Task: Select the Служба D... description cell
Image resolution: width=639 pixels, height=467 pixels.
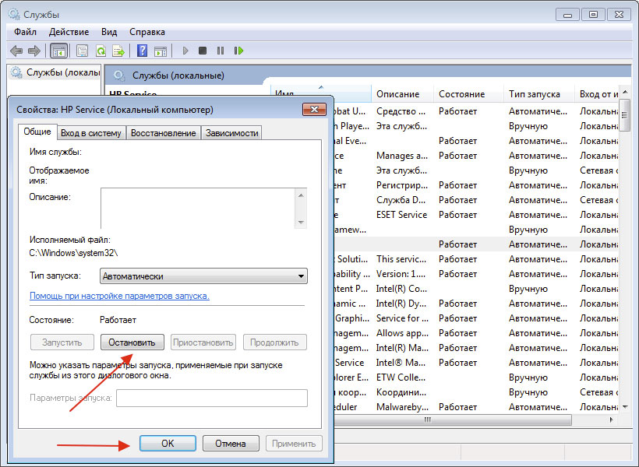Action: (x=401, y=200)
